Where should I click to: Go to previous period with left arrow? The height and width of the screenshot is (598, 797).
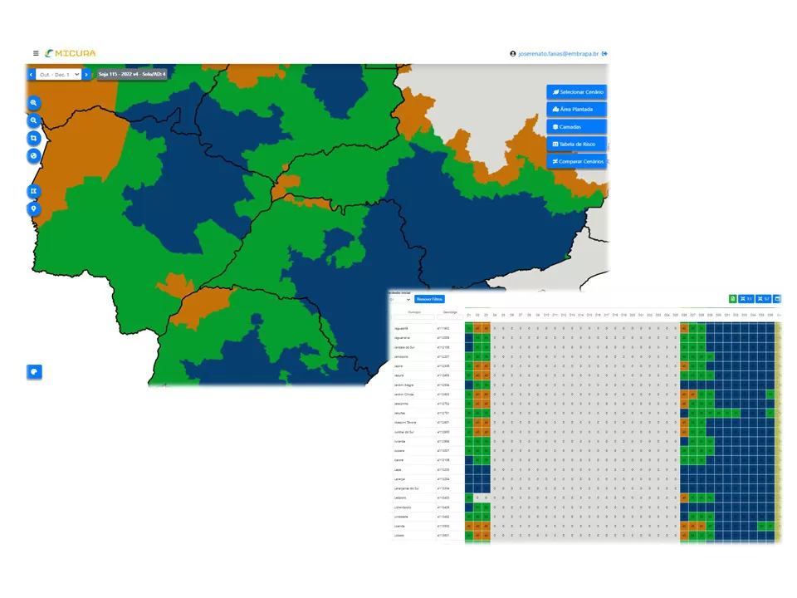pyautogui.click(x=31, y=75)
